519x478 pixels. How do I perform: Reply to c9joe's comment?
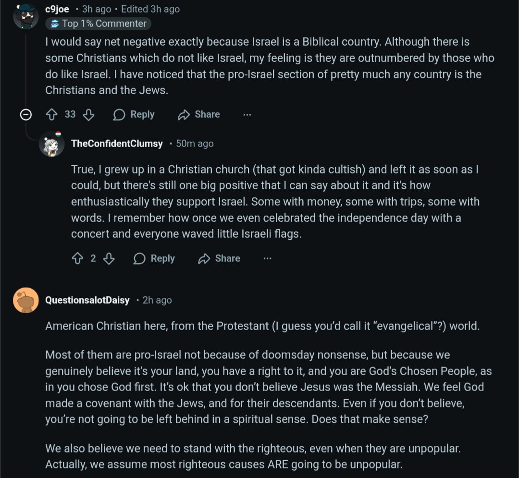click(x=134, y=114)
